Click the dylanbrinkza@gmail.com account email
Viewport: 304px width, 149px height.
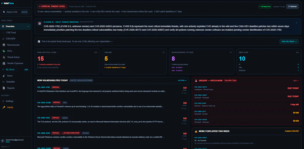[x=14, y=140]
